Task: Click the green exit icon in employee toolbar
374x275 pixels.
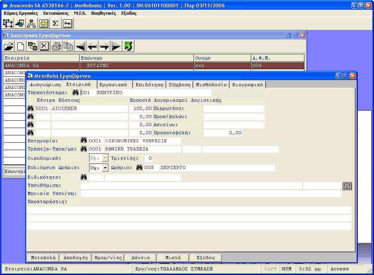Action: coord(129,46)
